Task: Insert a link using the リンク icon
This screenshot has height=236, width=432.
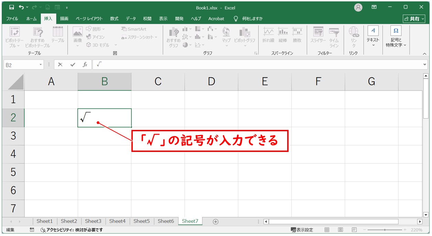Action: pos(353,36)
